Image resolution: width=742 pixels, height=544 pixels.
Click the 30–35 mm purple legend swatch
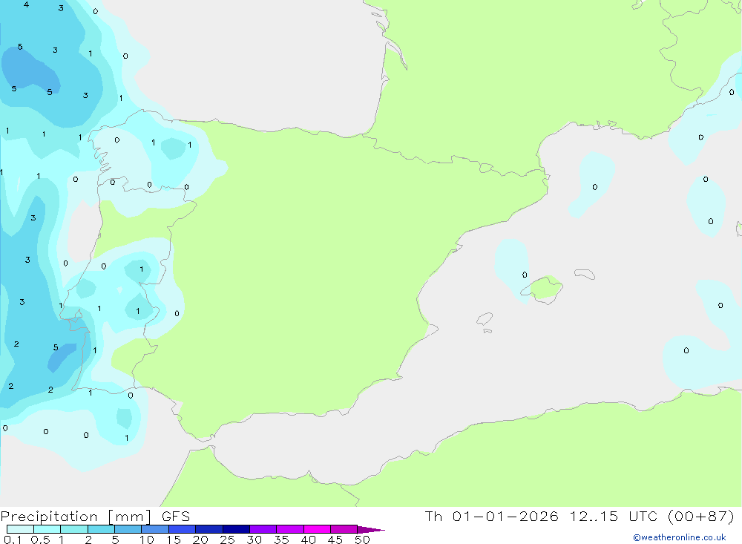click(263, 529)
